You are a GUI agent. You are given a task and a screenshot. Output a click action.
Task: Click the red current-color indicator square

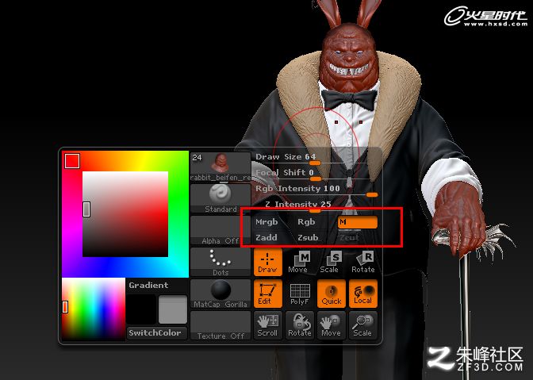coord(72,161)
